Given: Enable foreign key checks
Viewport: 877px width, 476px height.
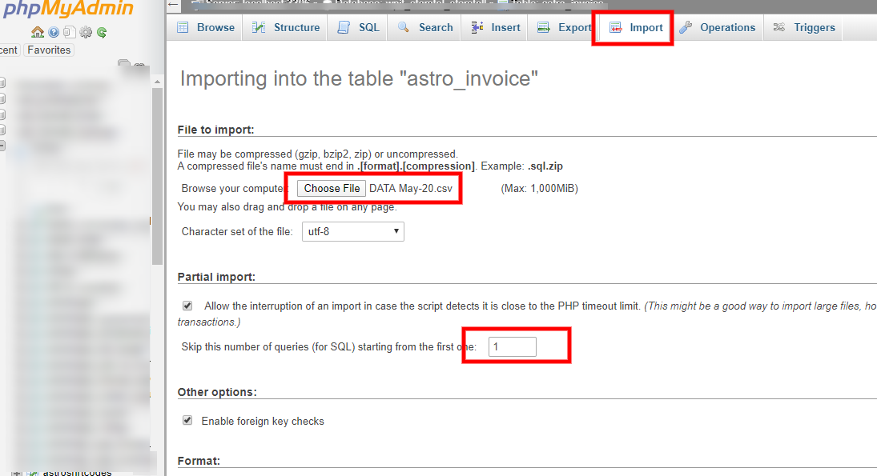Looking at the screenshot, I should pos(187,420).
